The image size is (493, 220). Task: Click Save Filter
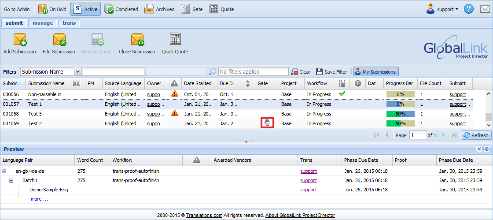point(332,72)
